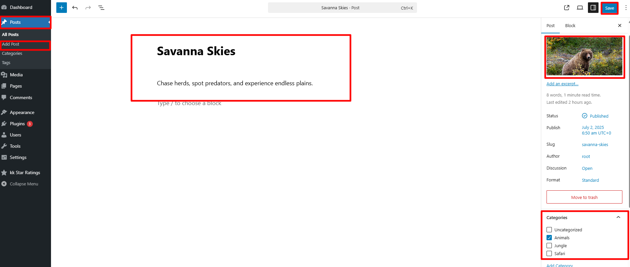Viewport: 630px width, 267px height.
Task: Toggle the settings sidebar panel
Action: 593,8
